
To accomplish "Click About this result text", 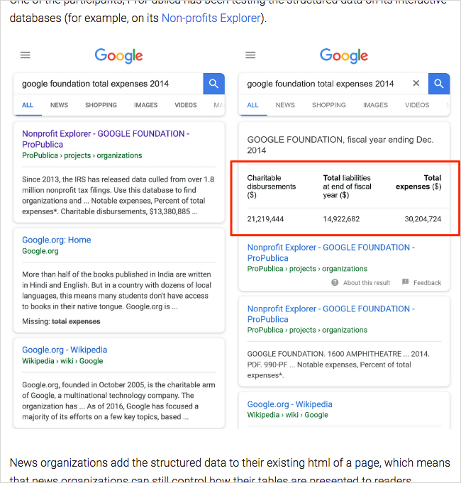I will point(367,283).
